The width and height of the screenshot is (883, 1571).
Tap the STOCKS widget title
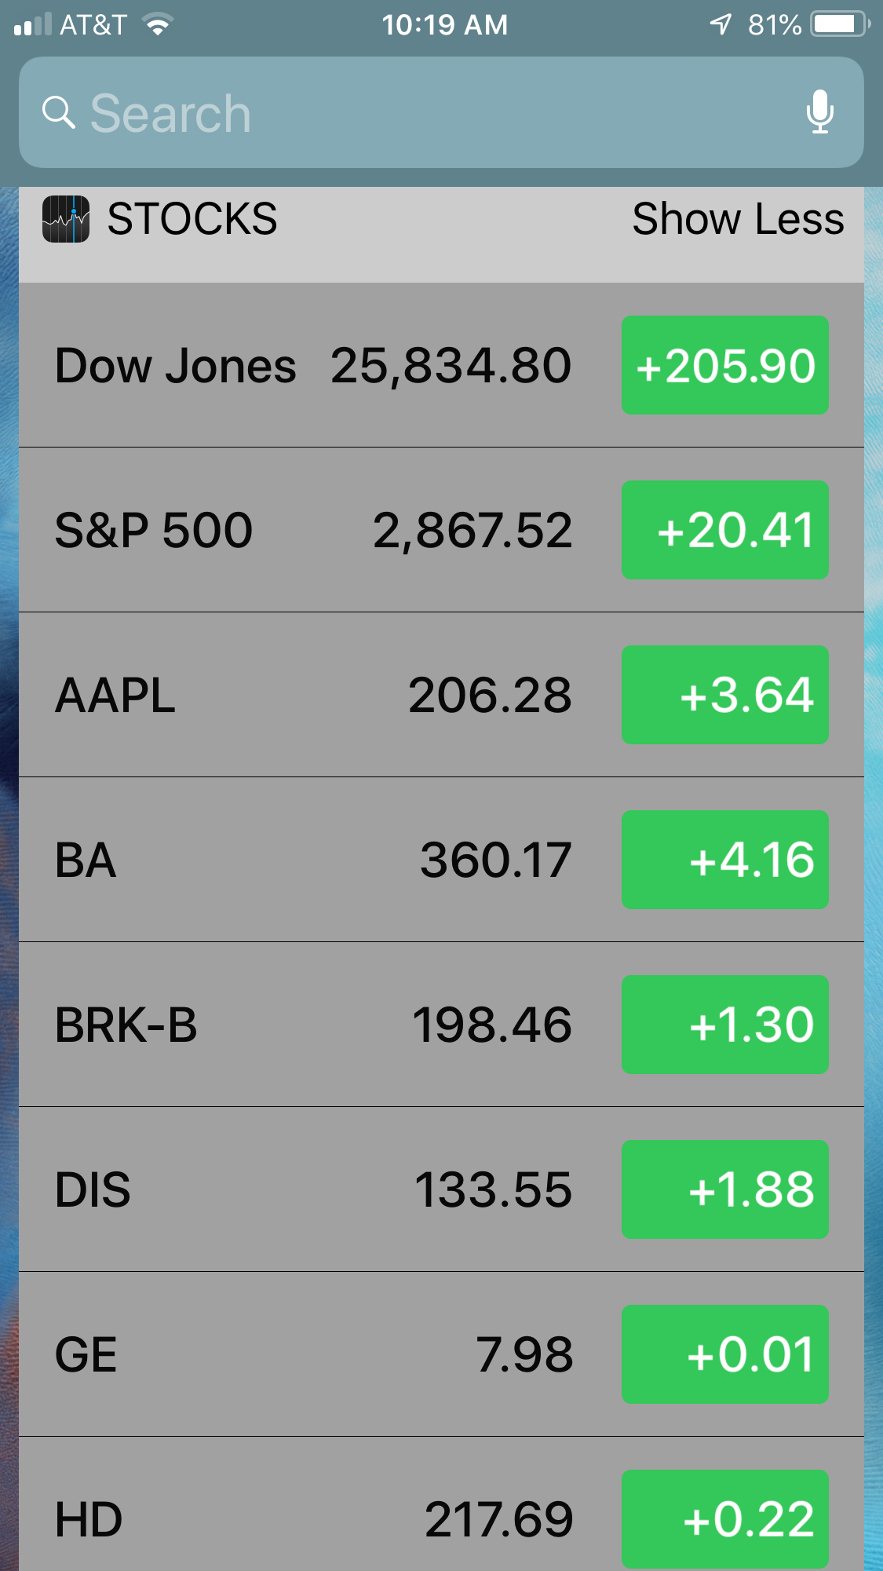pos(192,218)
